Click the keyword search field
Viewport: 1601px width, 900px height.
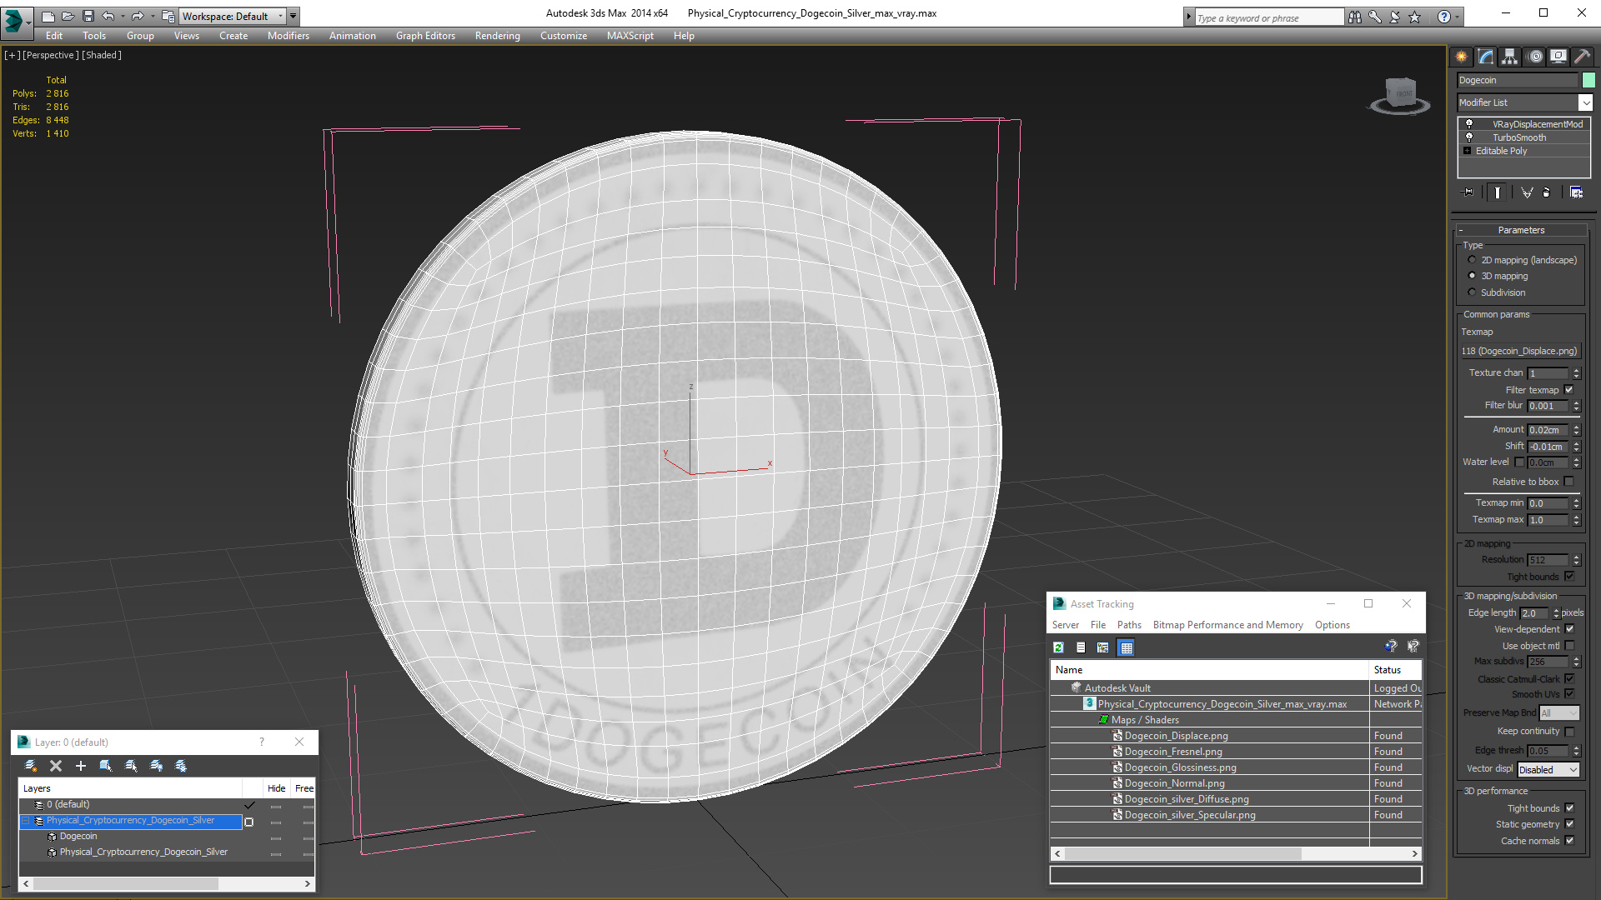(1269, 17)
